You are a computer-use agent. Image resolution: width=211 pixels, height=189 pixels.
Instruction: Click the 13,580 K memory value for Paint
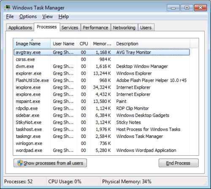click(102, 101)
